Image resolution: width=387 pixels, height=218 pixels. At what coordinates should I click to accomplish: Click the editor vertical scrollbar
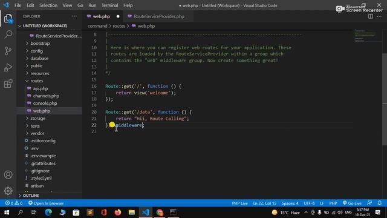385,99
